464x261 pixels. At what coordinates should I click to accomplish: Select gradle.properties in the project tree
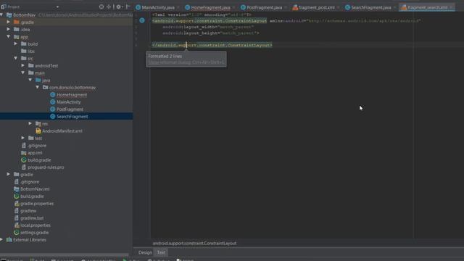click(x=37, y=204)
